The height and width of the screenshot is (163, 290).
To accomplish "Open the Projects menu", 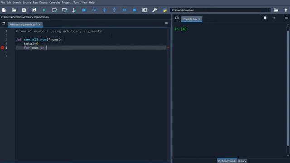I will click(x=67, y=3).
